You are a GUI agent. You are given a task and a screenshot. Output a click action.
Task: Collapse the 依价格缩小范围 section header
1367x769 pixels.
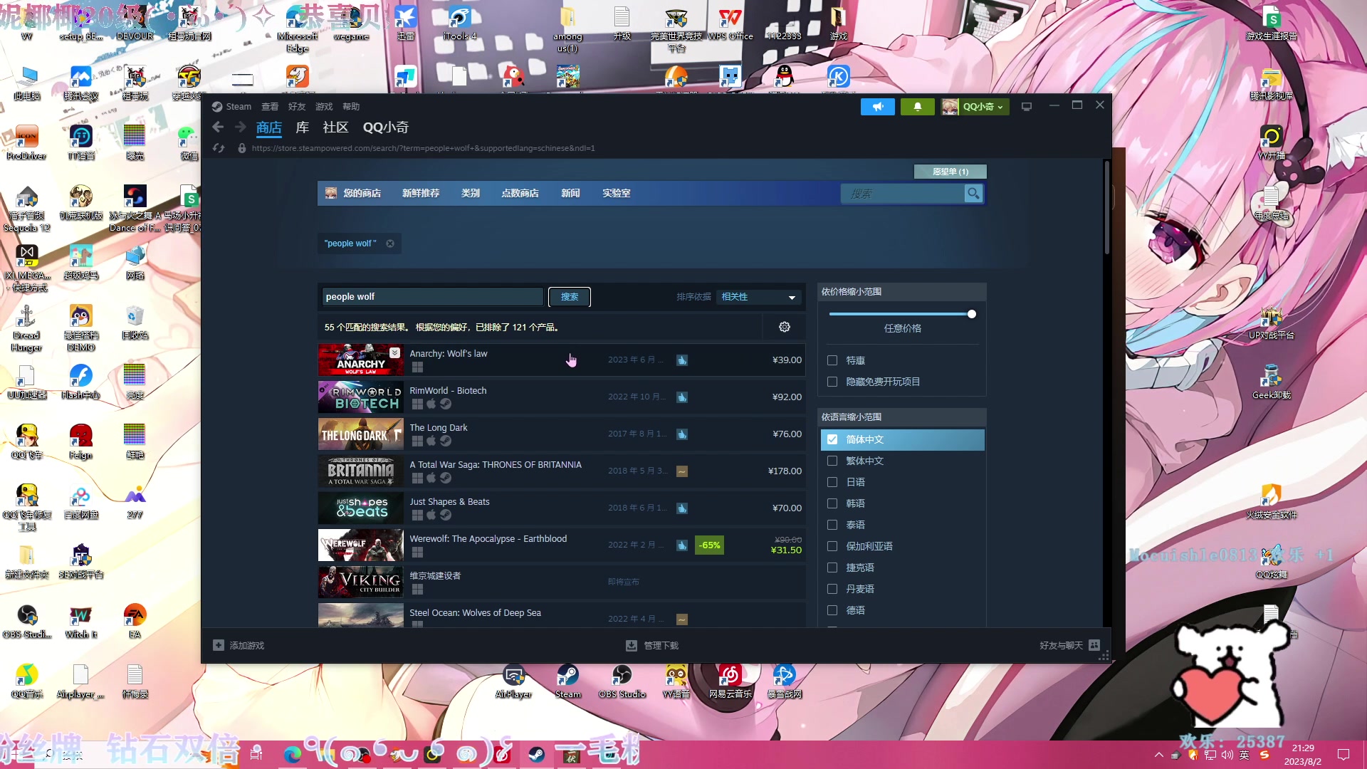coord(902,292)
